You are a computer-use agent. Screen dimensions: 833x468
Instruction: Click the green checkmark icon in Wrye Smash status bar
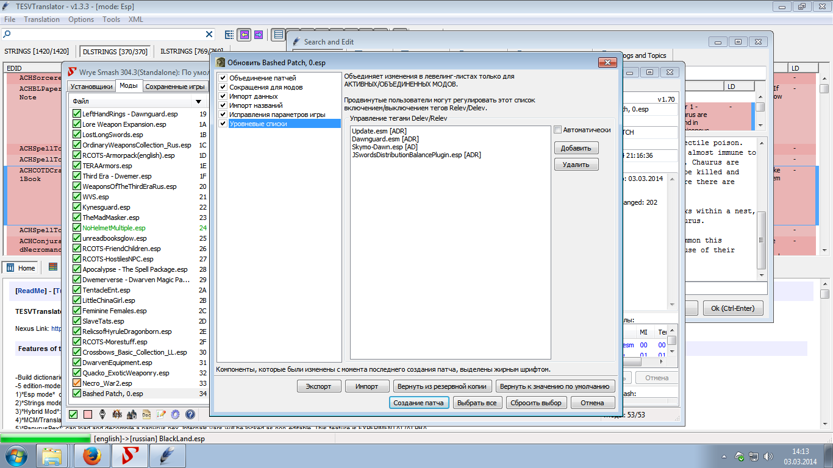pos(73,414)
